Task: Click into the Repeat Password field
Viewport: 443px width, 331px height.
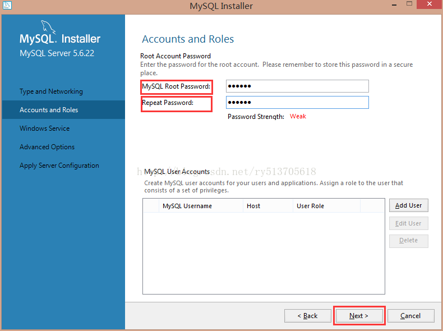Action: (297, 102)
